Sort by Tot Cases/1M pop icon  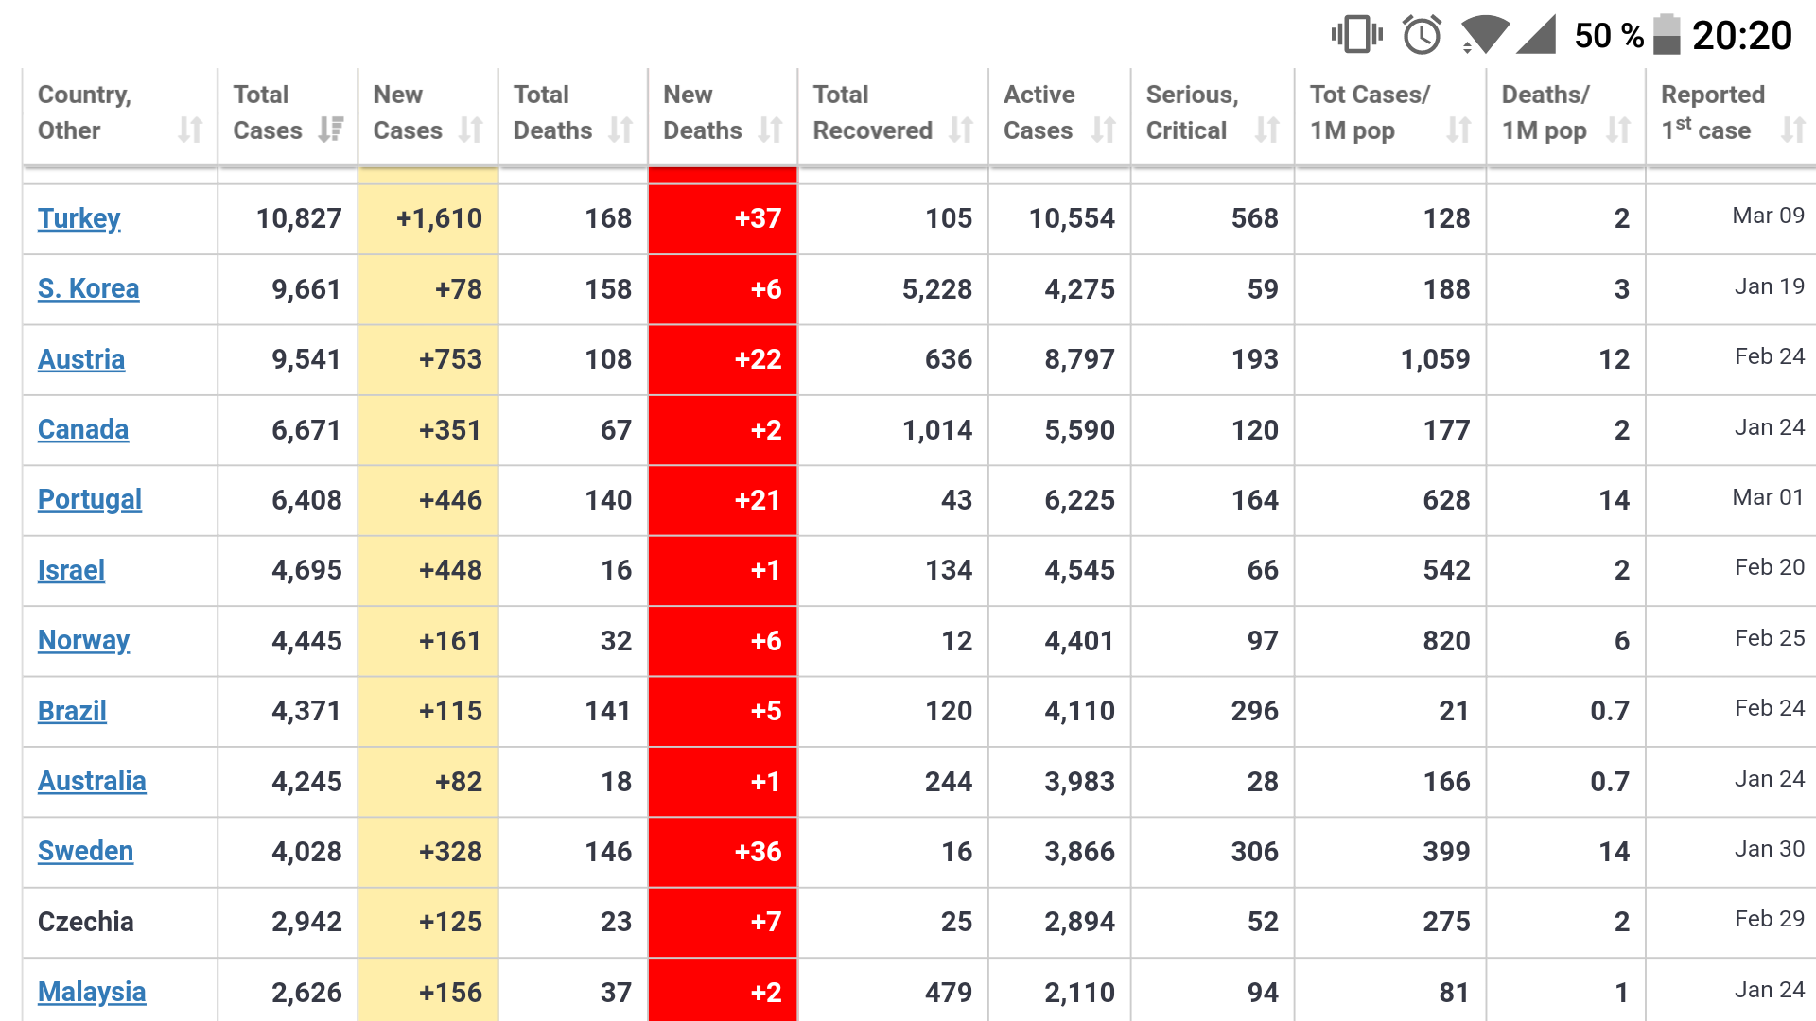[1458, 130]
